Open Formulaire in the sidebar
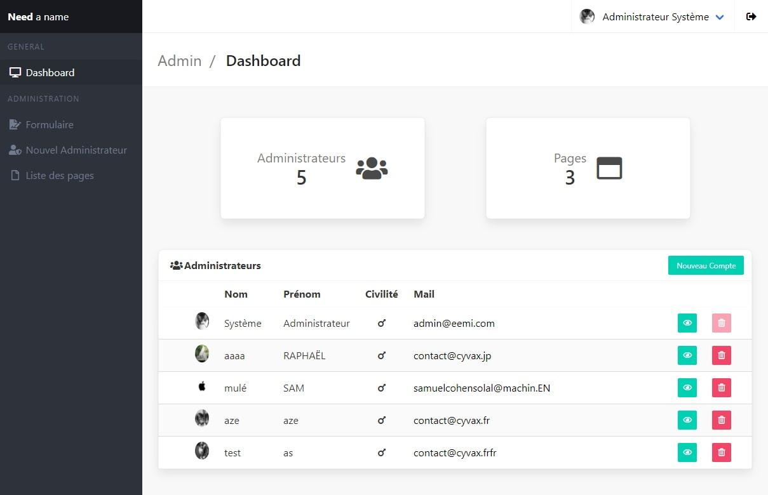The height and width of the screenshot is (495, 768). click(50, 124)
